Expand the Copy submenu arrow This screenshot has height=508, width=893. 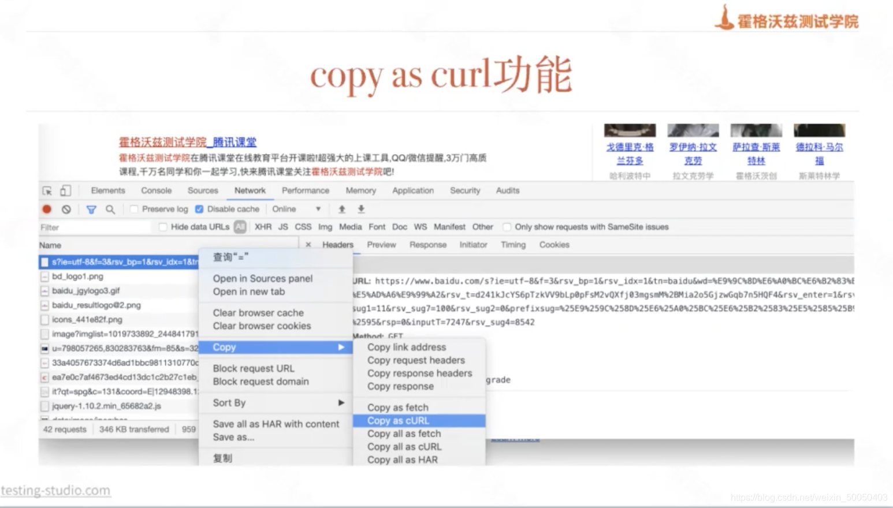click(x=341, y=347)
